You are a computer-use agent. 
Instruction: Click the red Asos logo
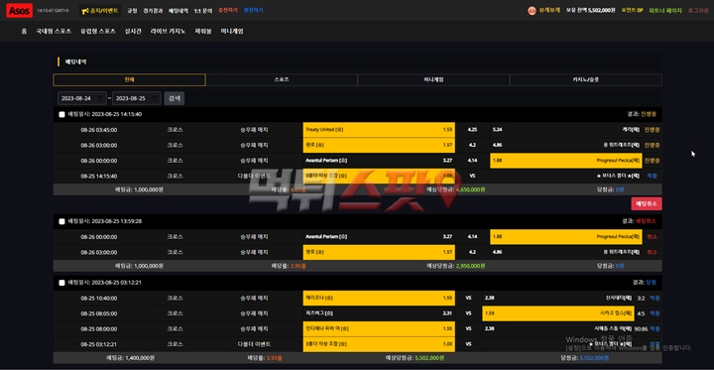[x=20, y=10]
